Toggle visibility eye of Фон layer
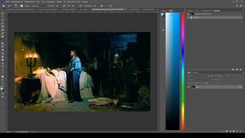 click(x=189, y=87)
